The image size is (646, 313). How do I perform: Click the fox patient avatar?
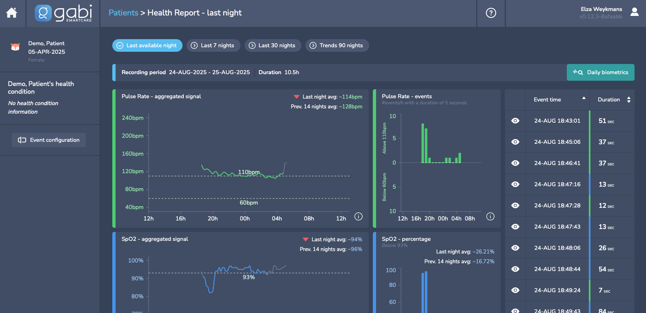(x=15, y=47)
